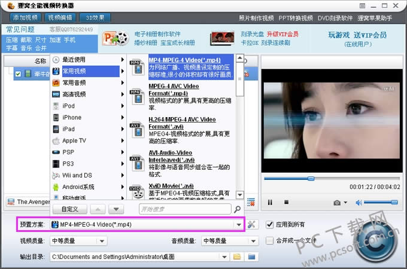The height and width of the screenshot is (269, 407).
Task: Click the blue open output directory icon
Action: [x=251, y=256]
